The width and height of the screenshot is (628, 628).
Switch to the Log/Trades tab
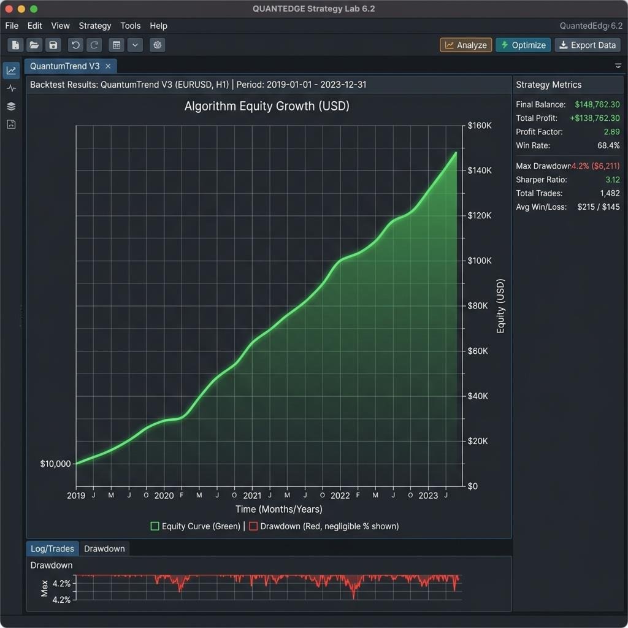pos(53,548)
